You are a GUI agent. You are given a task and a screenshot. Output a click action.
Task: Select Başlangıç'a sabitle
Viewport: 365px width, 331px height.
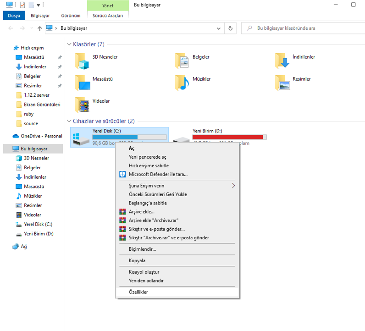coord(177,203)
